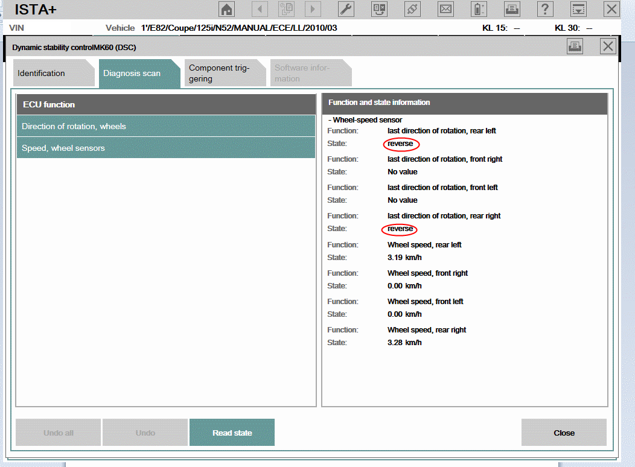
Task: Close the DSC dialog with X icon
Action: coord(608,46)
